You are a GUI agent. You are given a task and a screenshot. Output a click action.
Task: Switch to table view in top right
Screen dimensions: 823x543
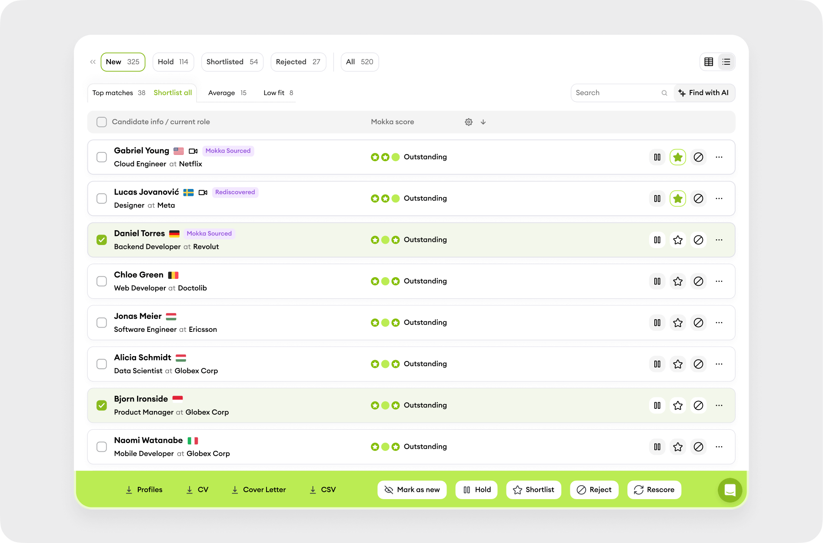tap(709, 62)
